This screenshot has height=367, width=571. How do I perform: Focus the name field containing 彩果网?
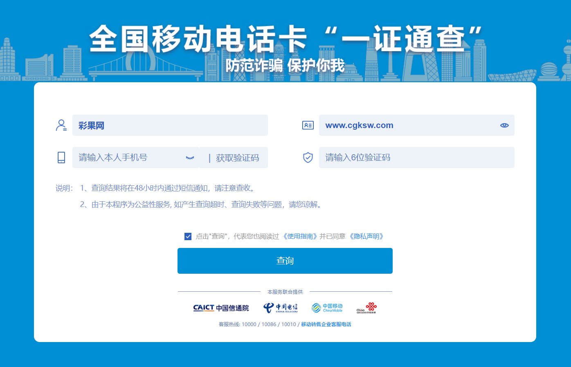tap(170, 125)
